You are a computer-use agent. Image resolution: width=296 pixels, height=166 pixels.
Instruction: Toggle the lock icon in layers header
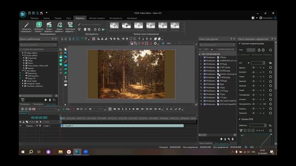[24, 122]
